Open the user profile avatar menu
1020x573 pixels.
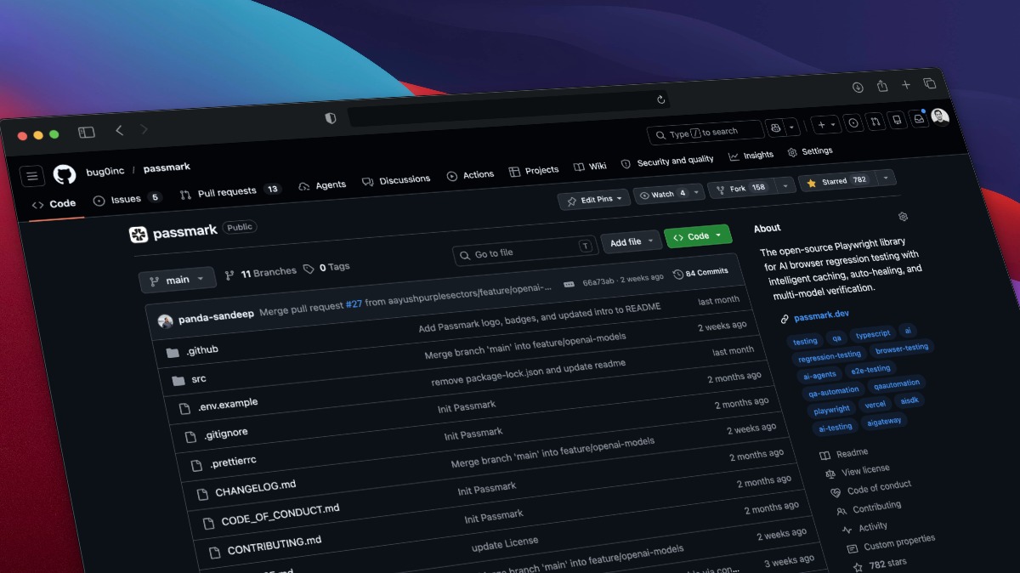pyautogui.click(x=940, y=116)
